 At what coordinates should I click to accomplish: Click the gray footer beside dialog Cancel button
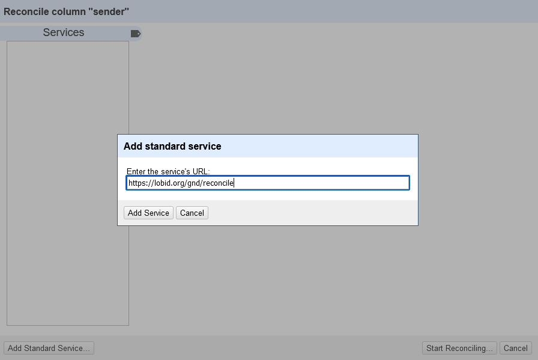[312, 213]
